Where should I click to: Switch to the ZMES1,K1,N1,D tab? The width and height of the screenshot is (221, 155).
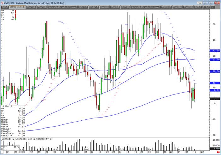[x=17, y=7]
